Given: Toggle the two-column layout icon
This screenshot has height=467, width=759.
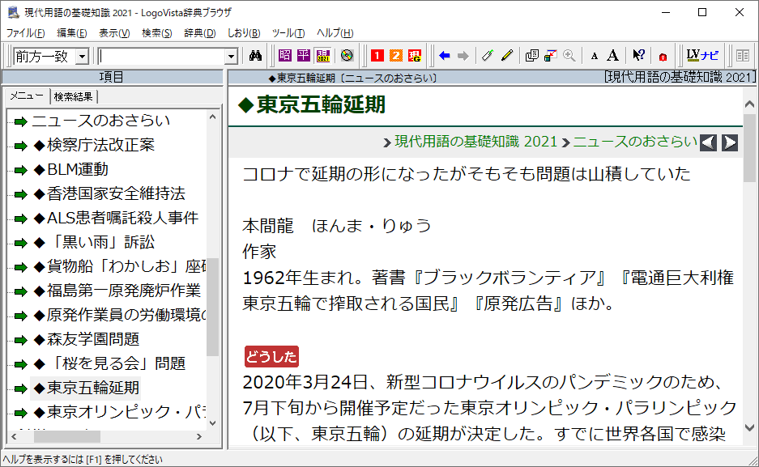Looking at the screenshot, I should [743, 56].
